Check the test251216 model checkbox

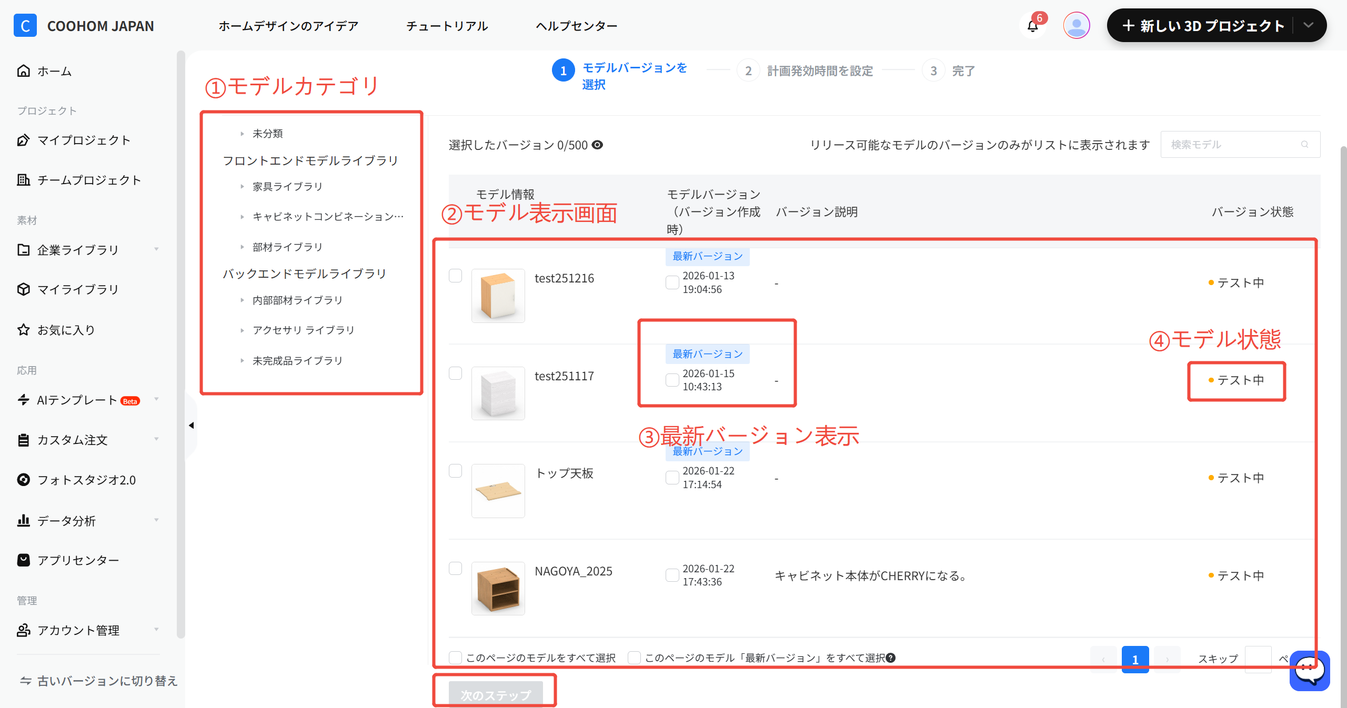tap(455, 276)
